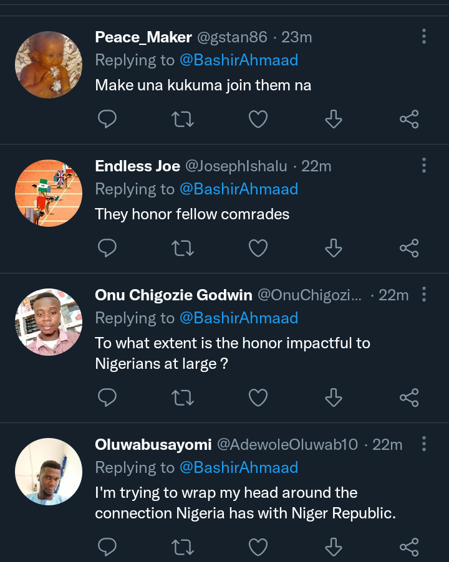Open @BashirAhmaad link in Peace_Maker's reply
The width and height of the screenshot is (449, 562).
tap(239, 60)
